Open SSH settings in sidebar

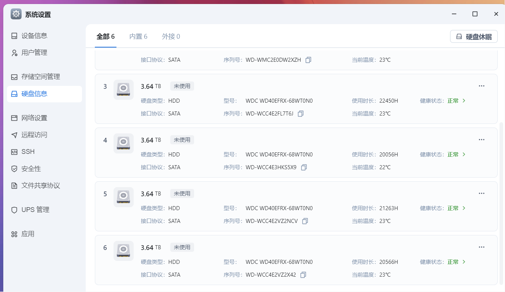(x=44, y=152)
